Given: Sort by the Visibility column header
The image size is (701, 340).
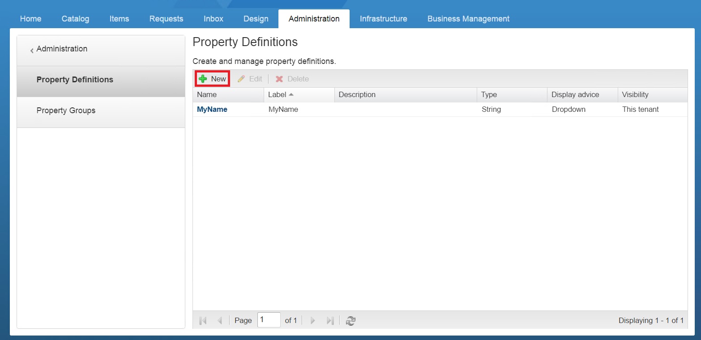Looking at the screenshot, I should click(x=653, y=95).
